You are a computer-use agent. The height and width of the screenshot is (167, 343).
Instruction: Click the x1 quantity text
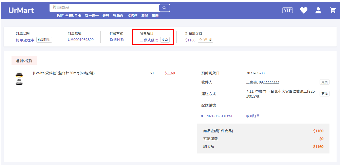152,73
